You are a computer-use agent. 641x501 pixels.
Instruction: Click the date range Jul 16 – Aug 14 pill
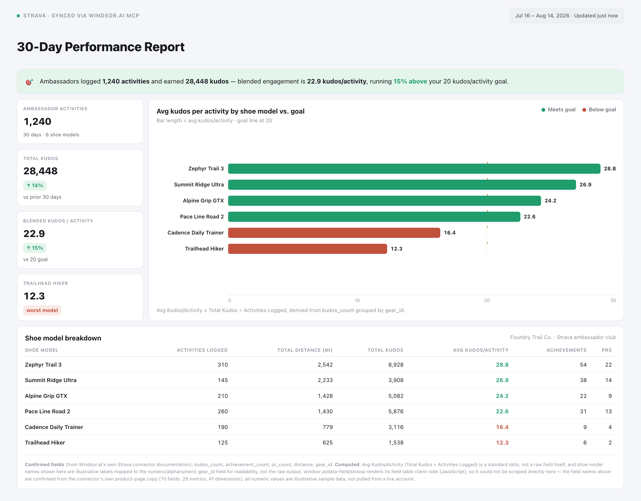(x=566, y=16)
